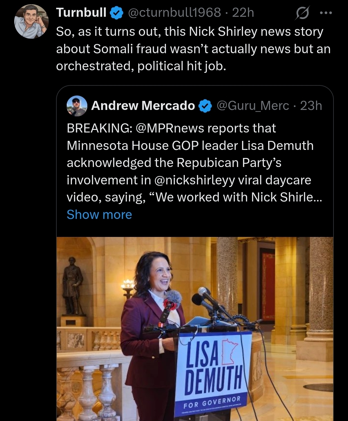348x421 pixels.
Task: Click the Lisa Demuth For Governor sign
Action: pos(213,373)
